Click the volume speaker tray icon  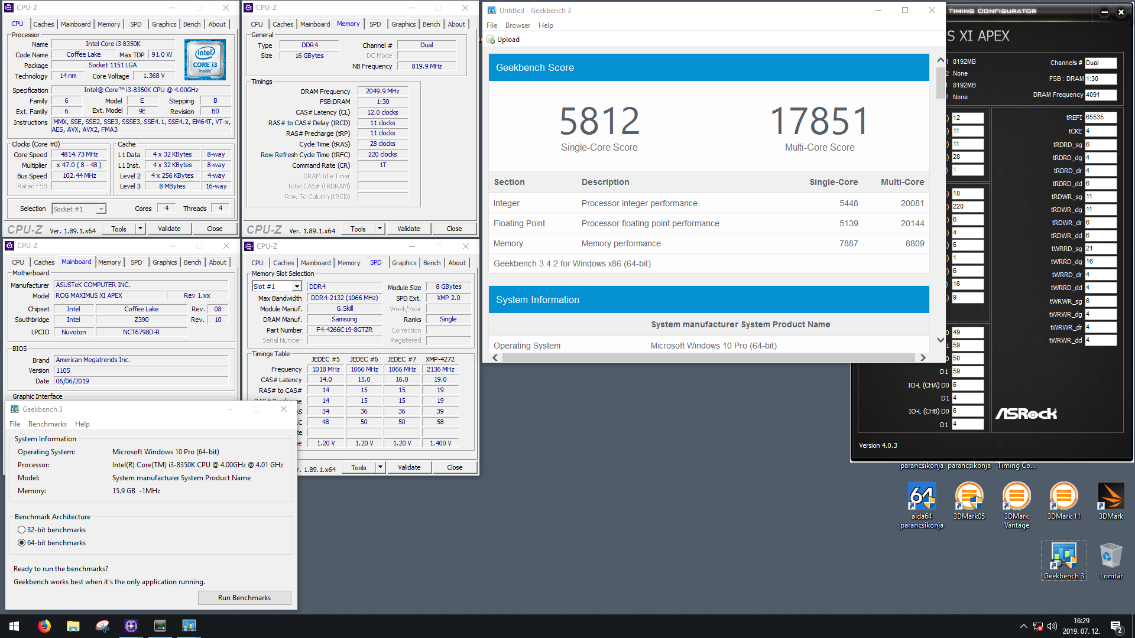[1052, 626]
